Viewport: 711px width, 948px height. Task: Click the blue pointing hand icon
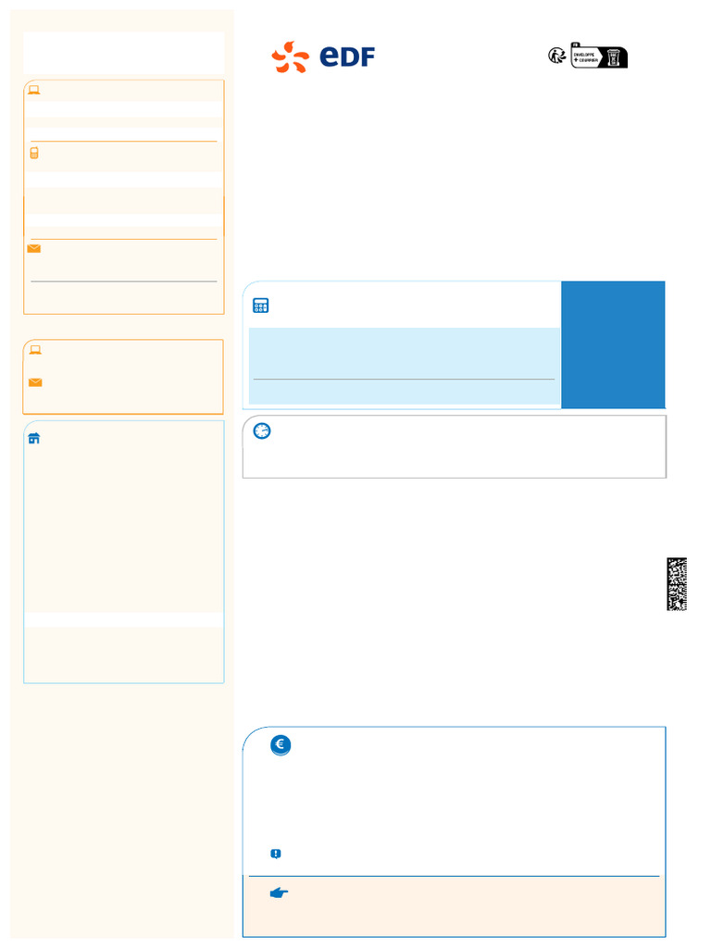(x=279, y=892)
